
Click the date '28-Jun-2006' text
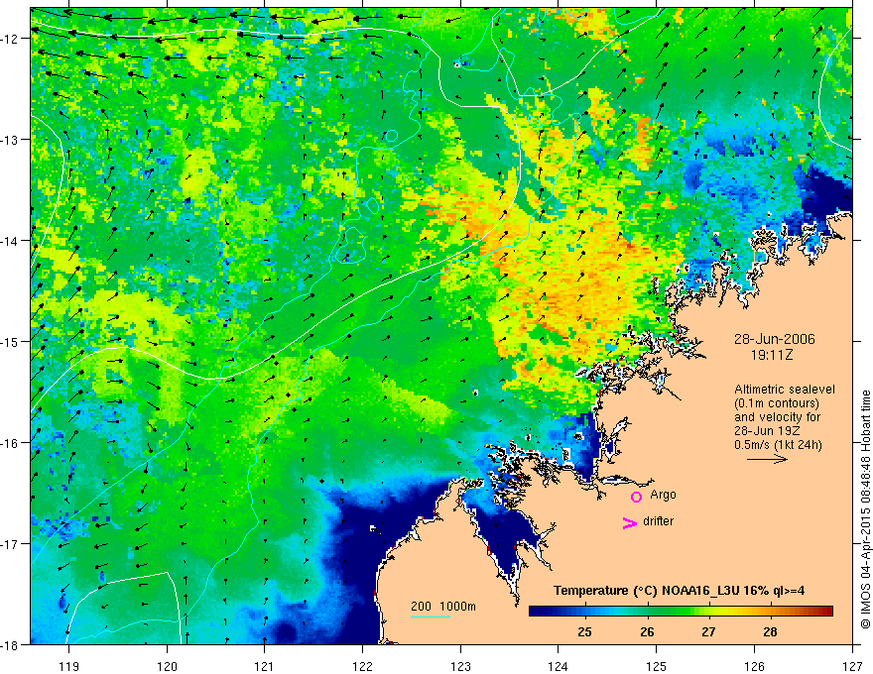coord(775,339)
